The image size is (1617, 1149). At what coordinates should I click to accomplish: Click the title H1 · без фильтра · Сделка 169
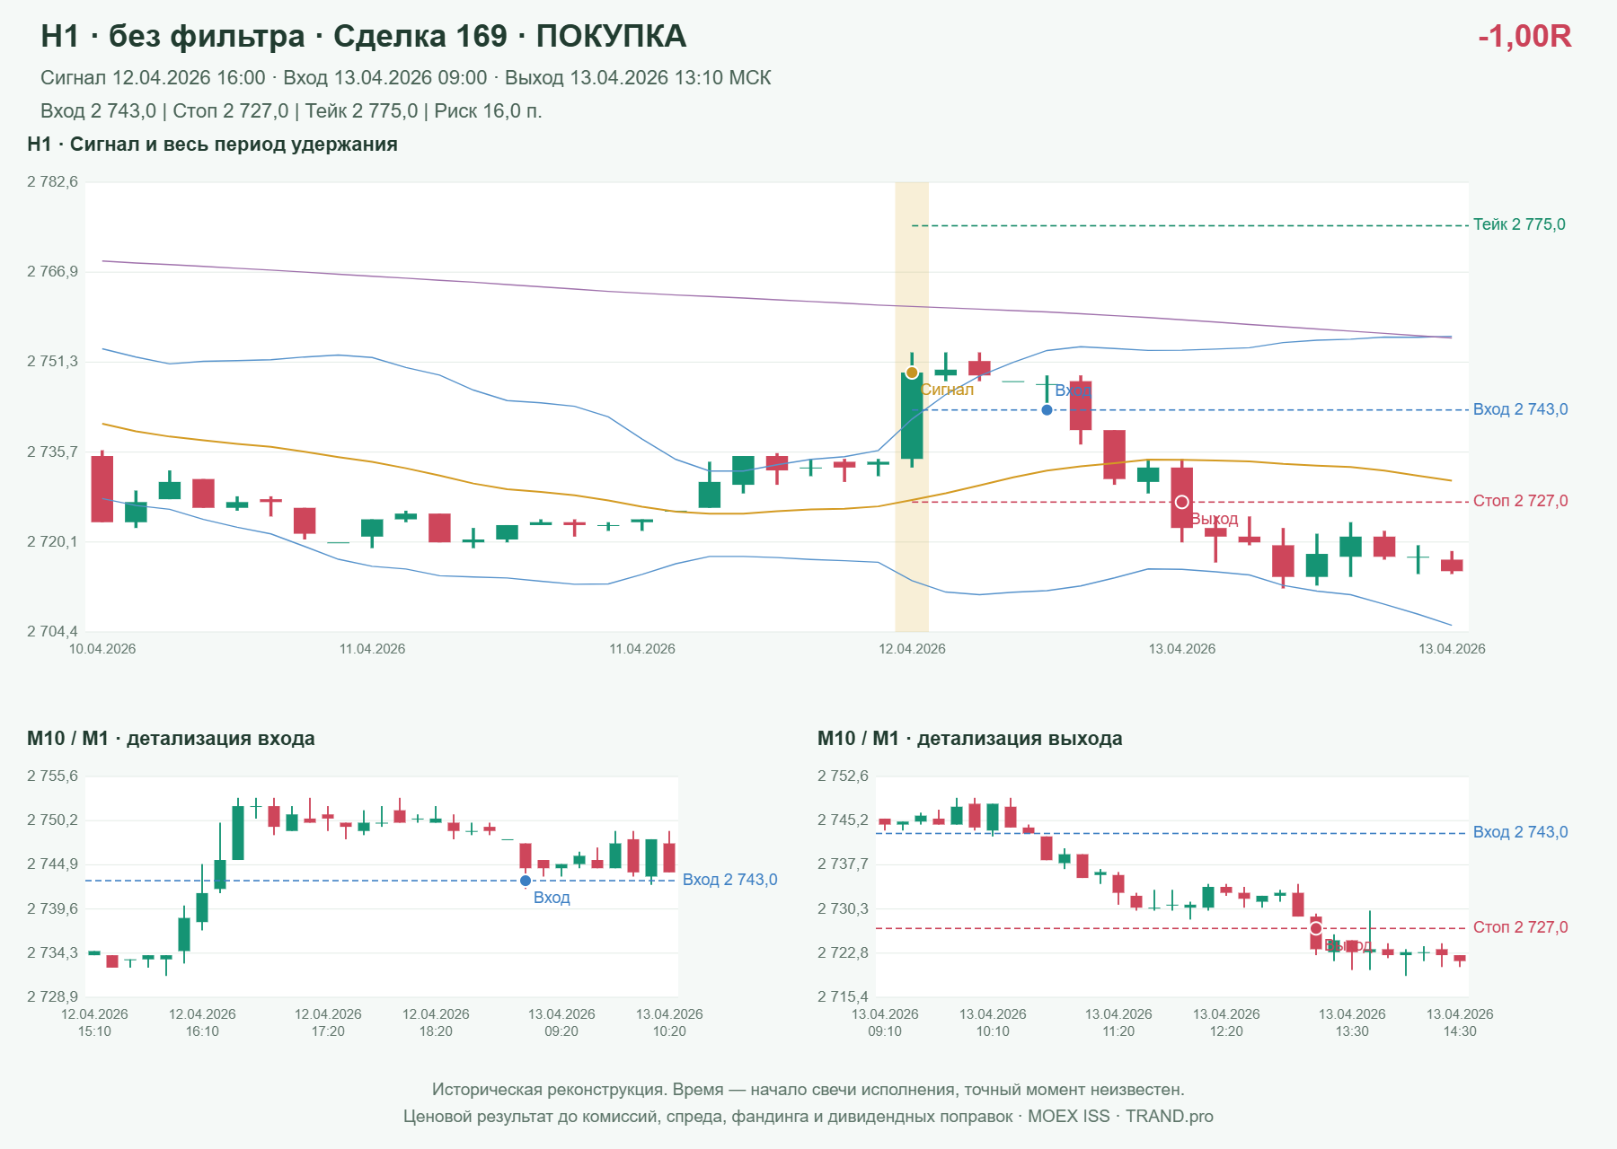pyautogui.click(x=364, y=36)
